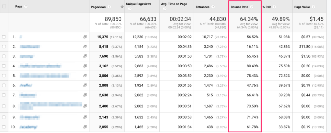Sort by the % Exit column header
The image size is (331, 133).
point(267,7)
